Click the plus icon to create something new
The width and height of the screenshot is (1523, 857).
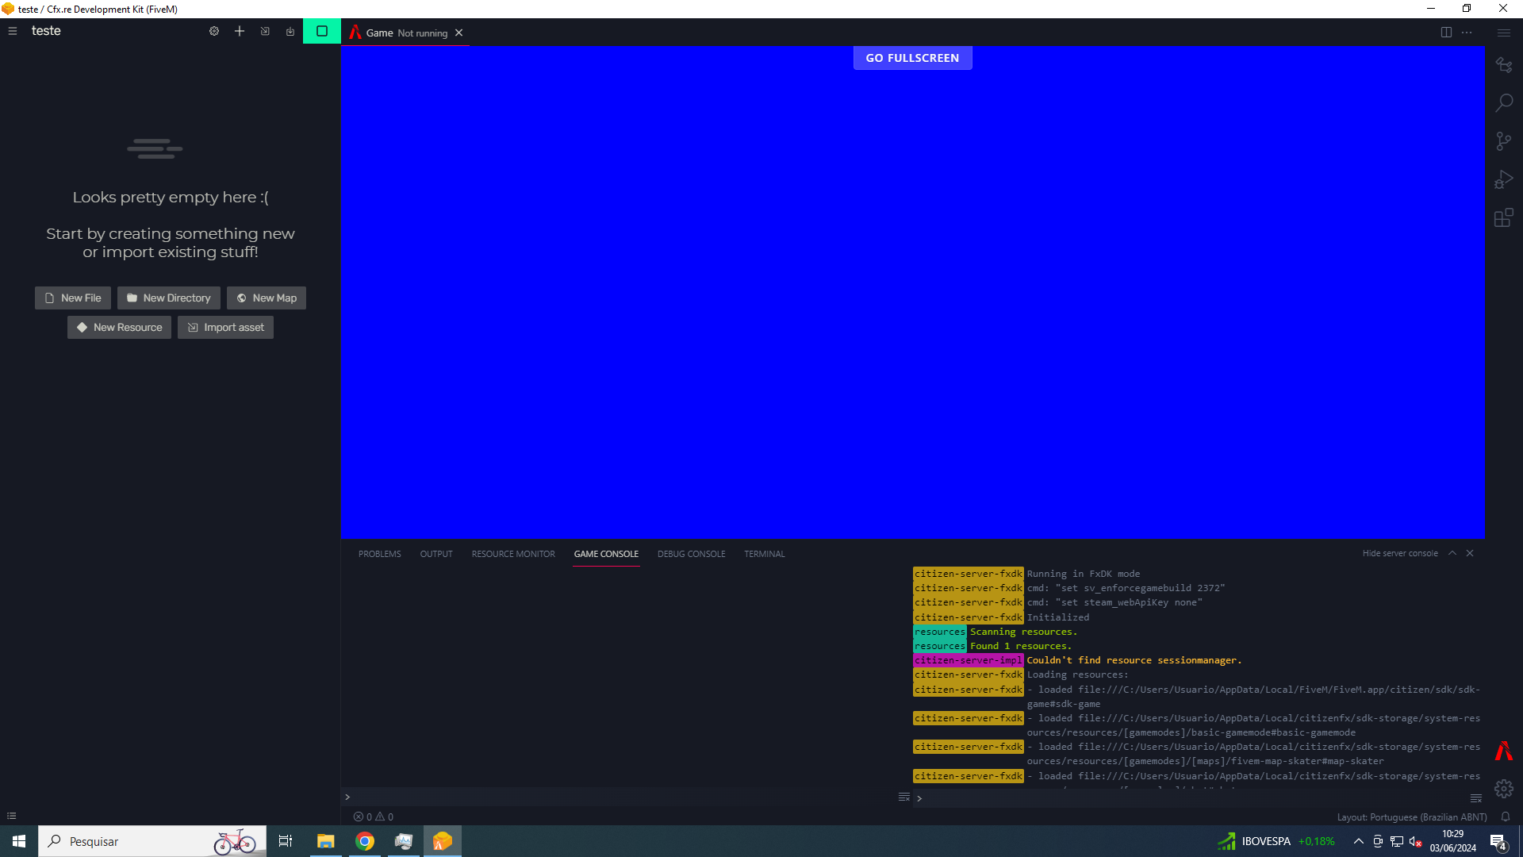click(x=240, y=31)
